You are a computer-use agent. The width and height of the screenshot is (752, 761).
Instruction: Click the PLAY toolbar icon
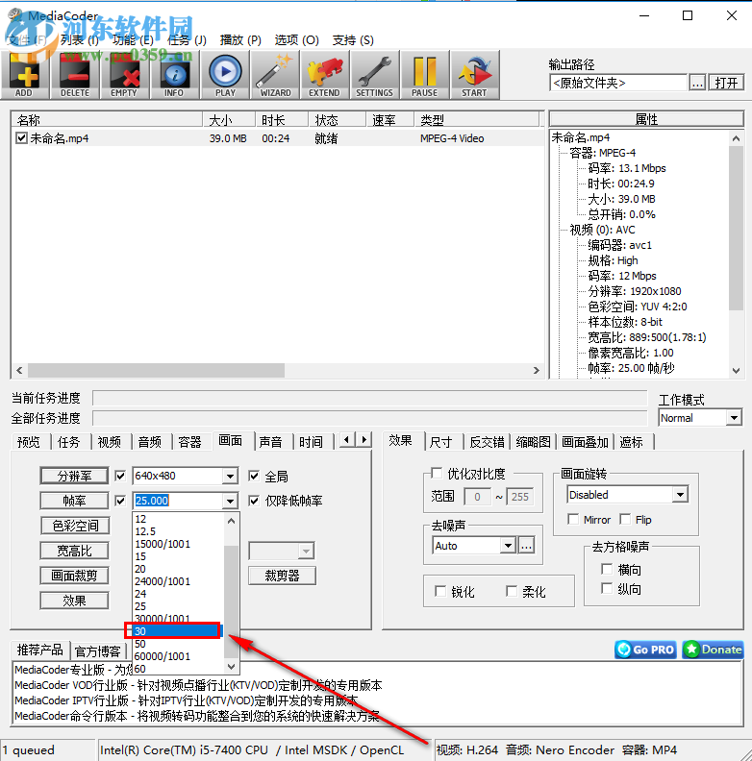click(225, 75)
